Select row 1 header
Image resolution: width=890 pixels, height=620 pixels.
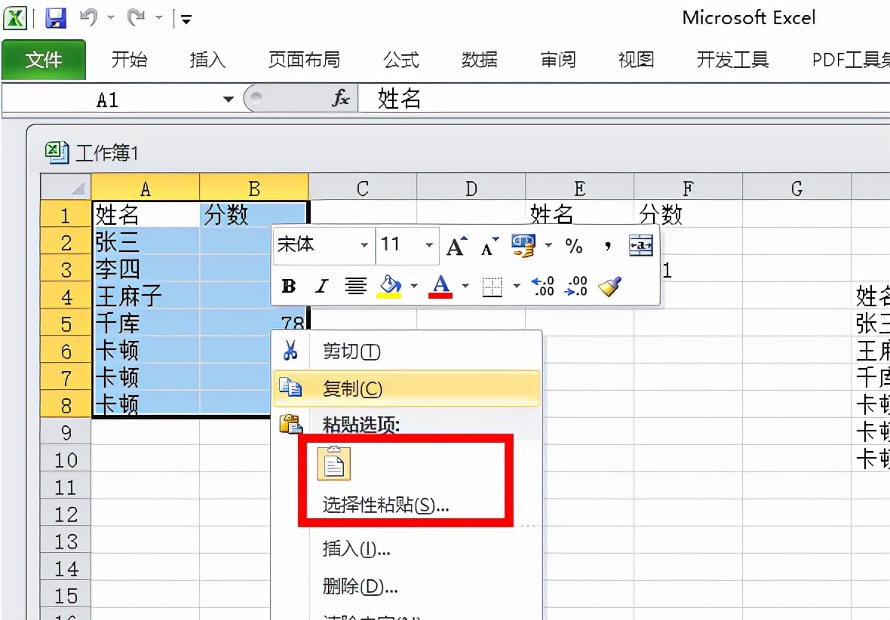coord(66,215)
